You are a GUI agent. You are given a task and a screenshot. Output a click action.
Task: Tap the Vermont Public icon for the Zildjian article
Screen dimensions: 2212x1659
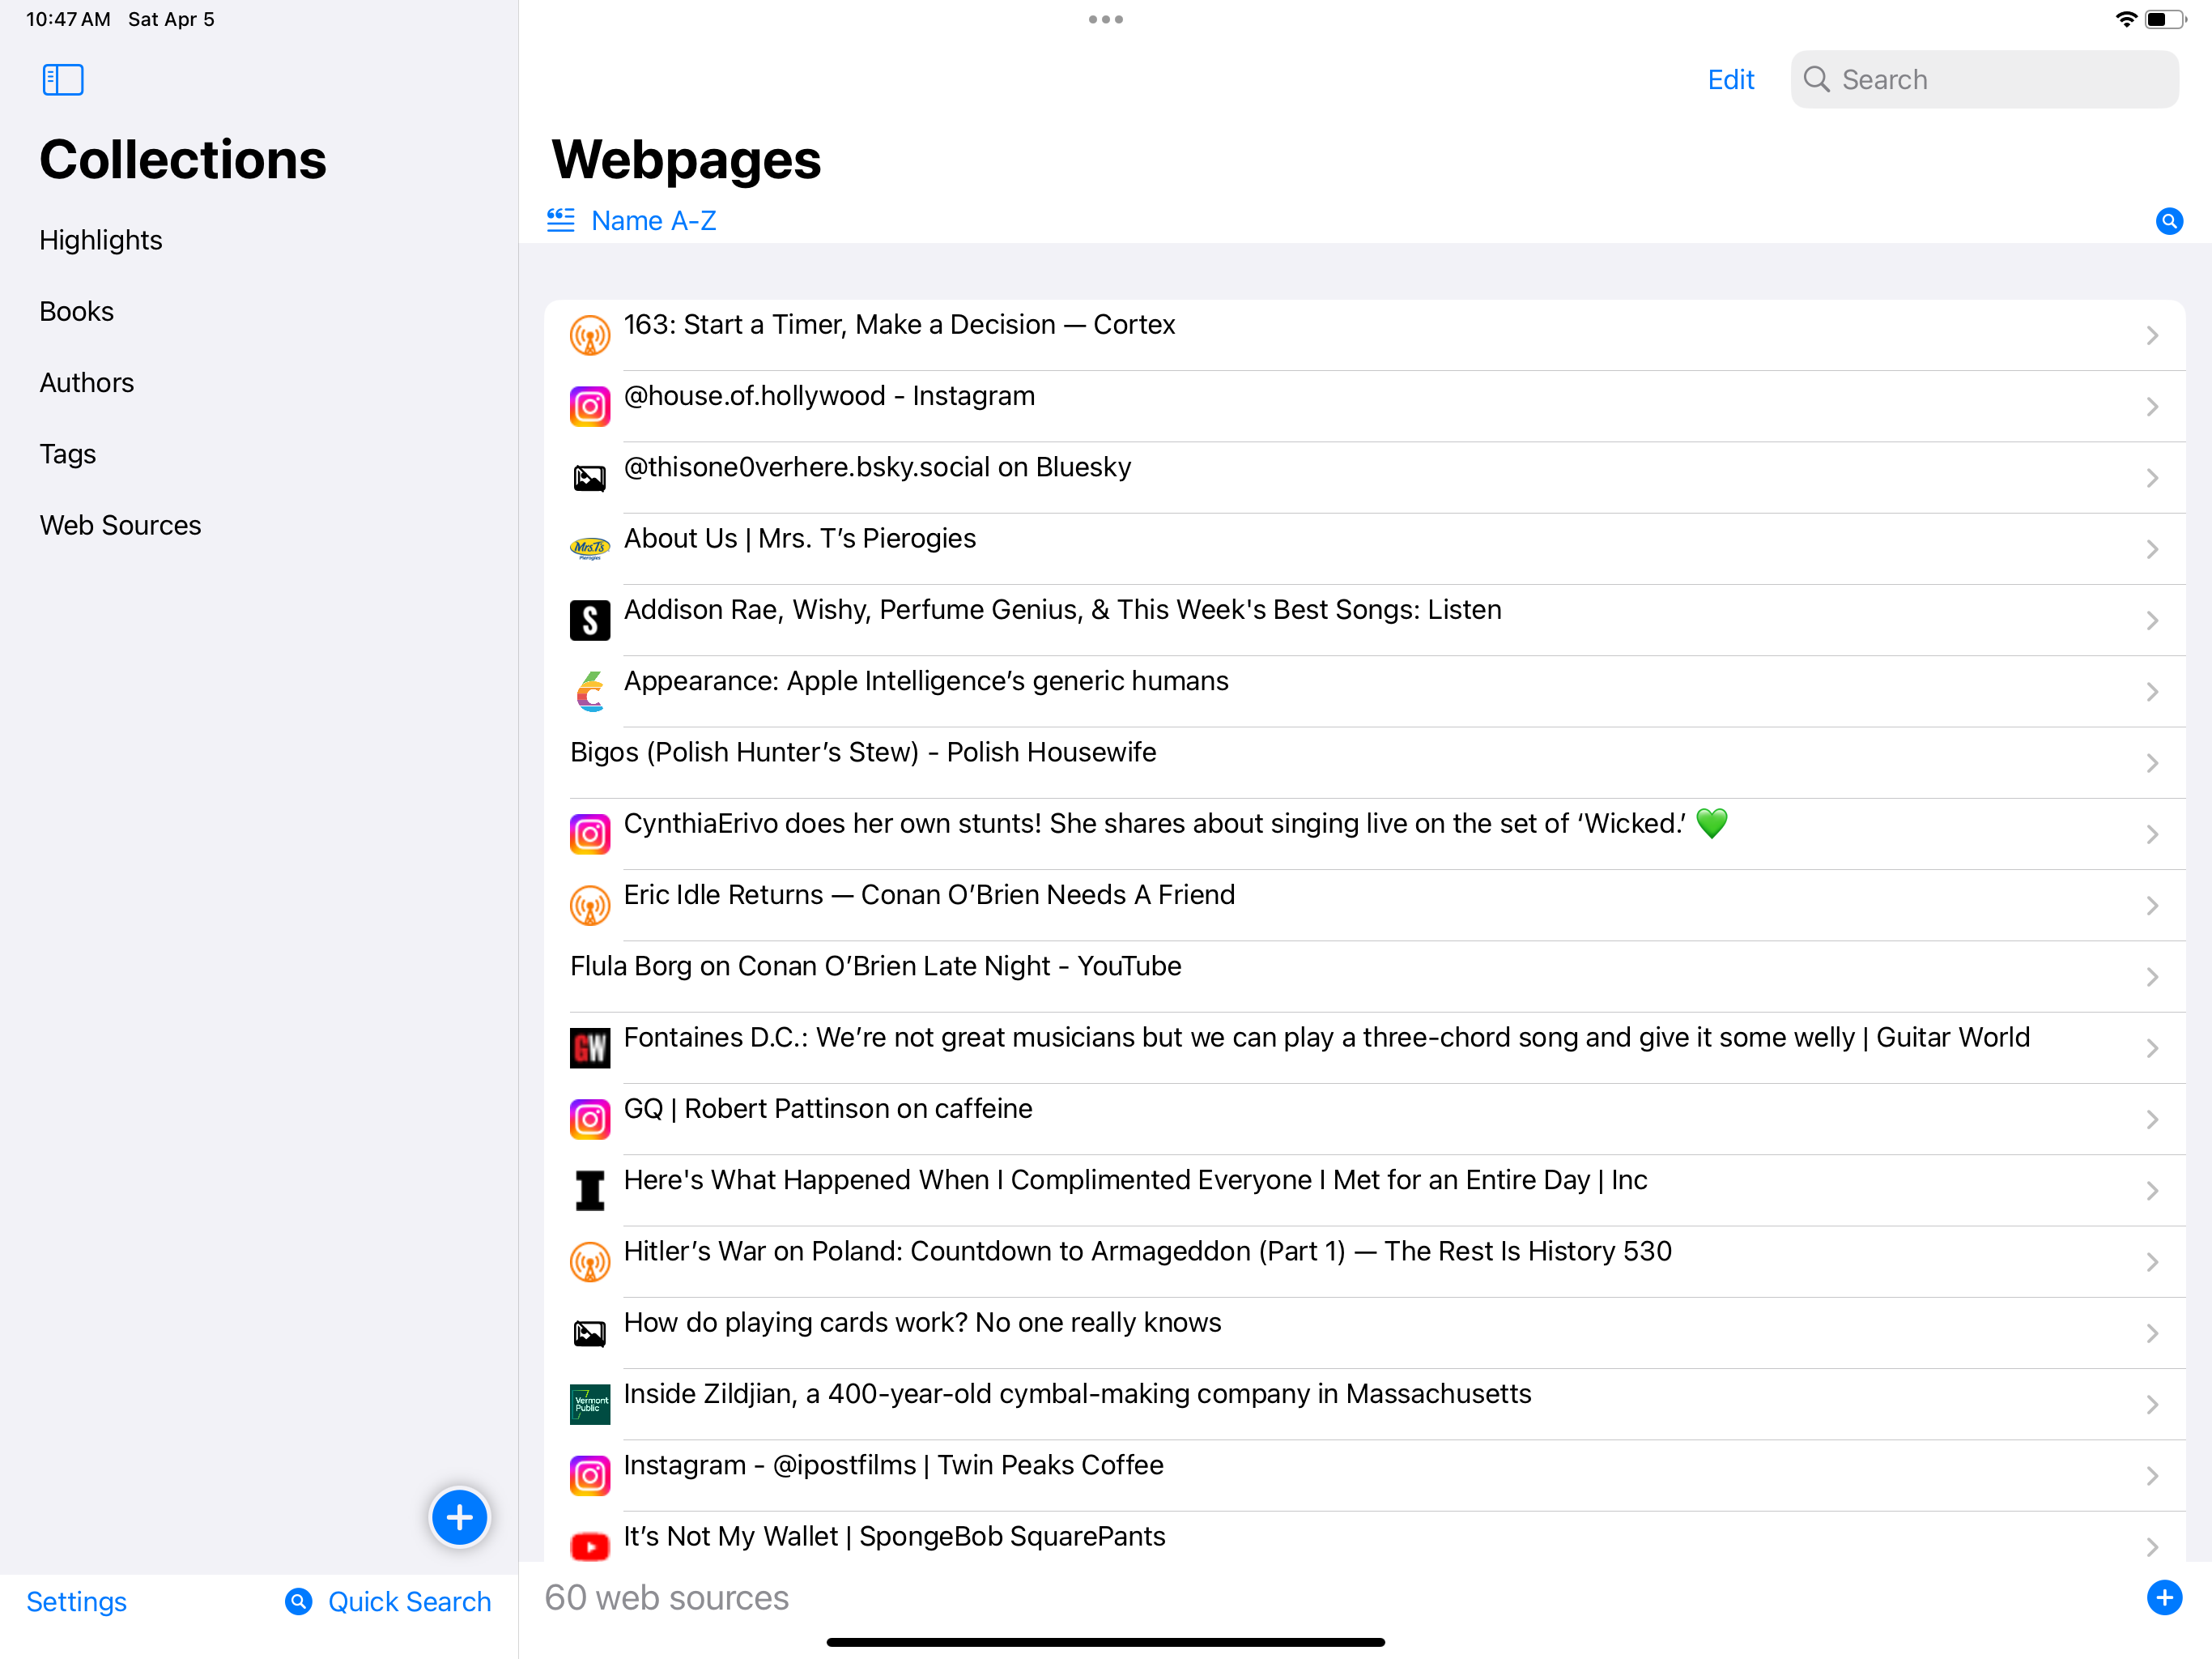point(590,1404)
